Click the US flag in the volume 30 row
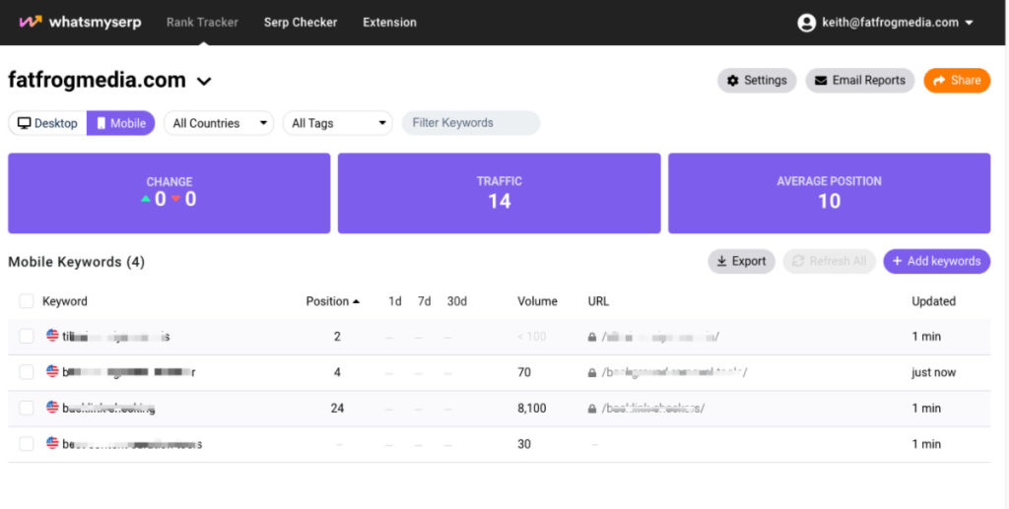The width and height of the screenshot is (1009, 509). pos(53,443)
